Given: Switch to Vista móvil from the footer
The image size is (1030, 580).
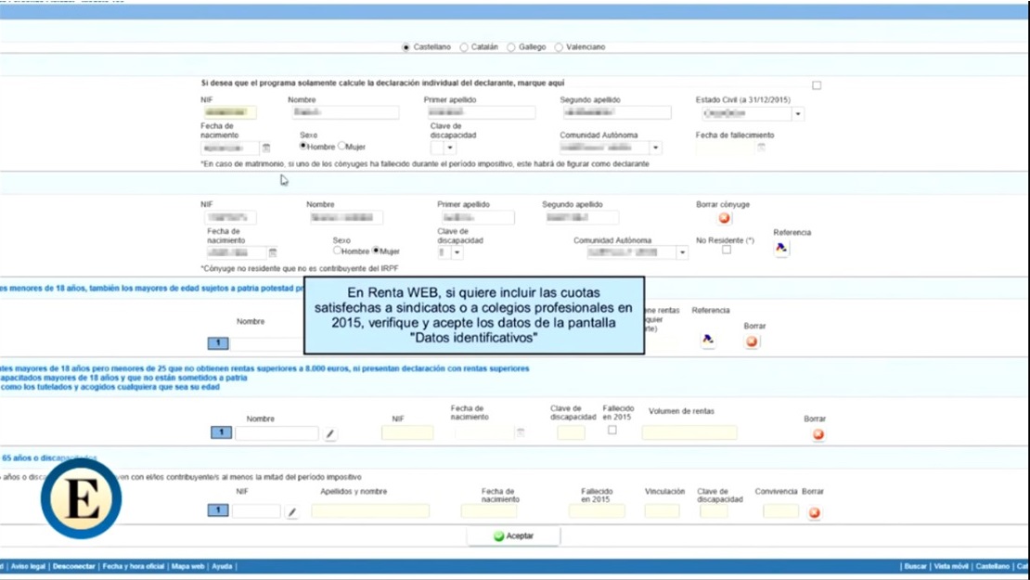Looking at the screenshot, I should click(951, 566).
